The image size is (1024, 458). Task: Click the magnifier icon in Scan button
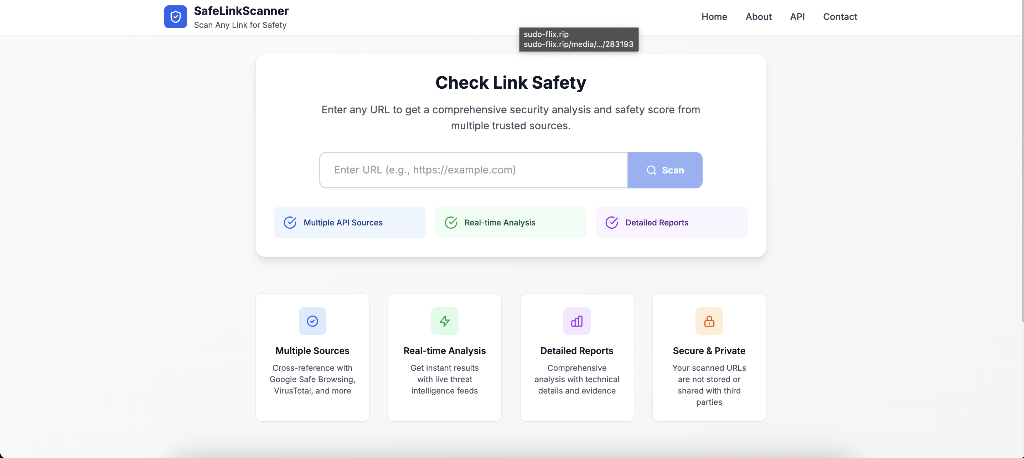click(651, 170)
